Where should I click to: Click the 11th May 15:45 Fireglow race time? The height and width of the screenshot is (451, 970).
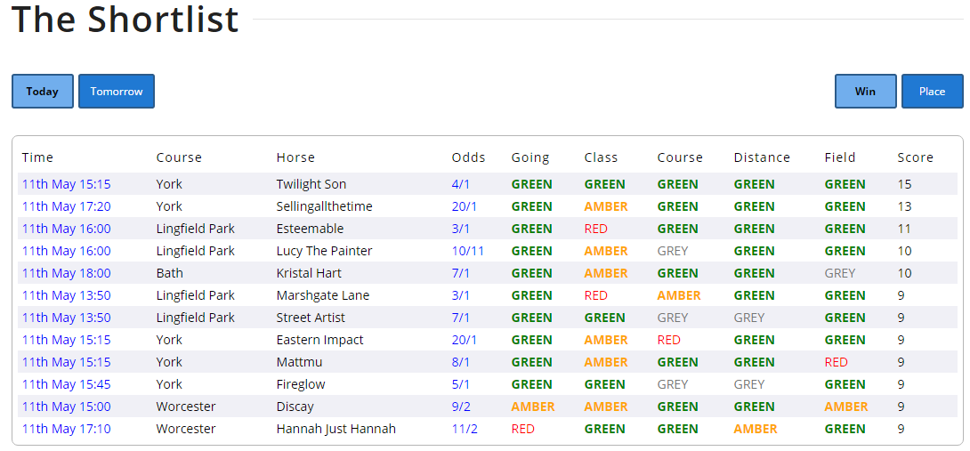click(66, 384)
